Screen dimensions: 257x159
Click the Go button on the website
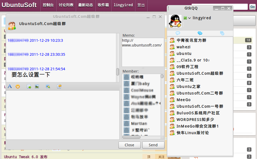click(x=253, y=7)
